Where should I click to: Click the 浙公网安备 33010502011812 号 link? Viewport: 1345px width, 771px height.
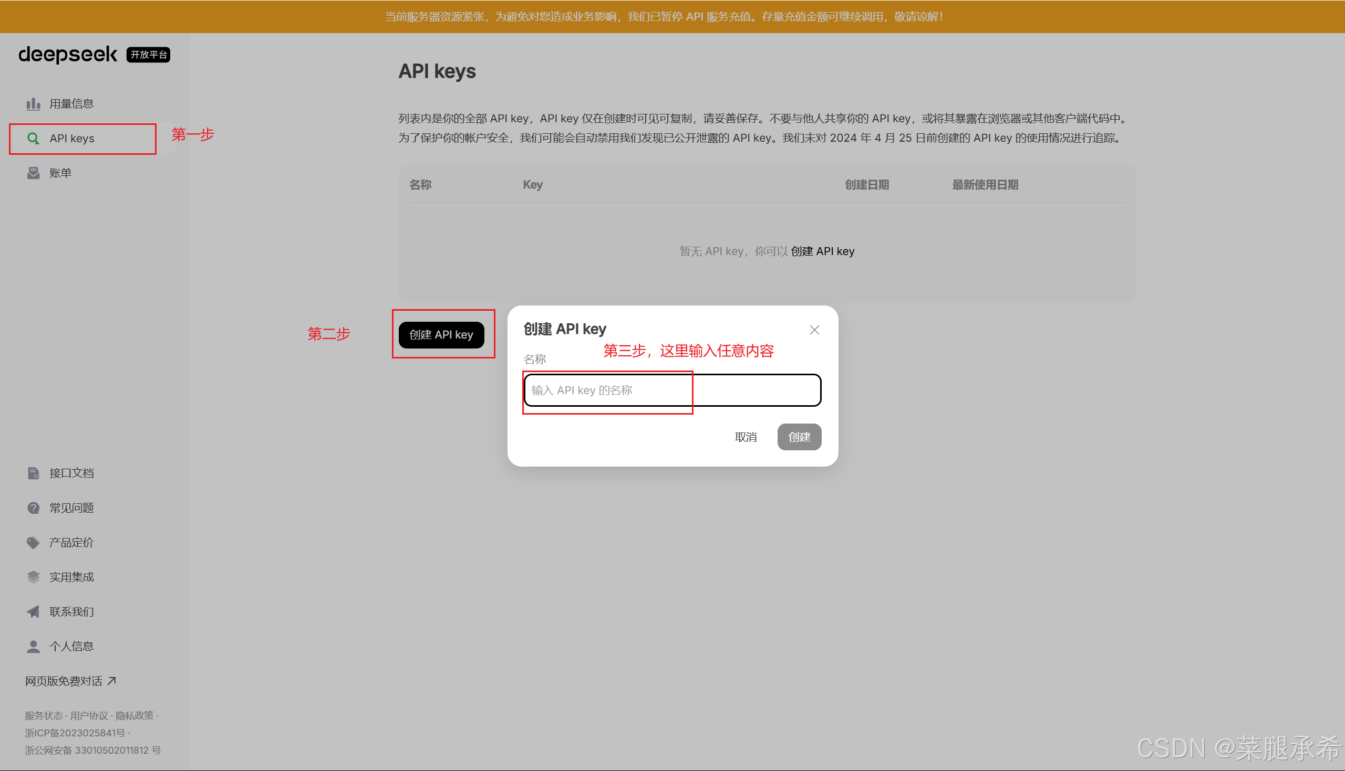click(93, 751)
